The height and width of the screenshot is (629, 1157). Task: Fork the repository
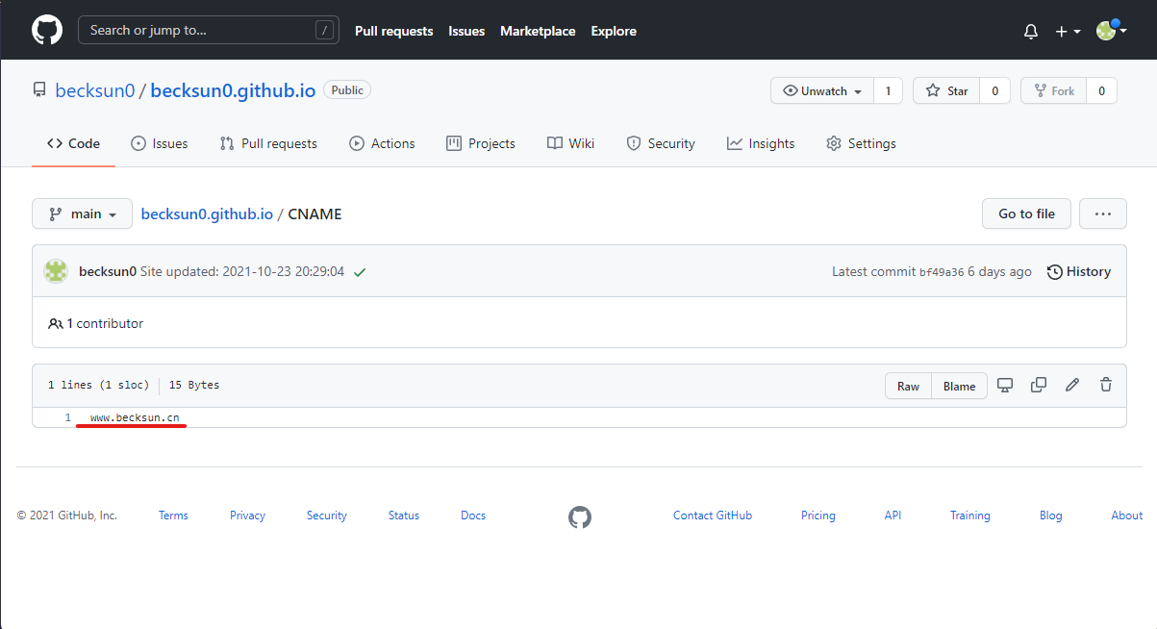coord(1053,91)
